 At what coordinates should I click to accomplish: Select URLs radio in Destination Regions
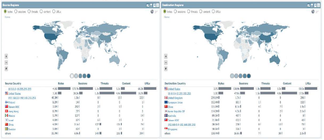tap(213, 12)
